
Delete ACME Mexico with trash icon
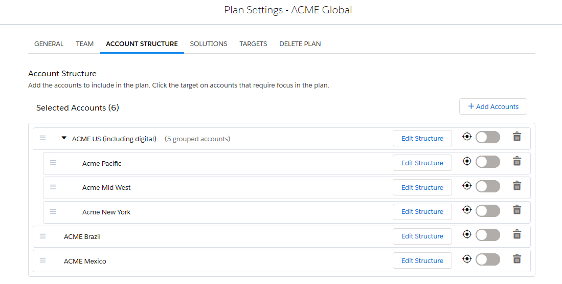point(517,259)
